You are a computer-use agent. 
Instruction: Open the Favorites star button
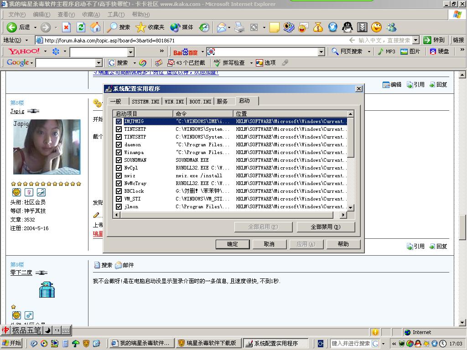pyautogui.click(x=150, y=27)
